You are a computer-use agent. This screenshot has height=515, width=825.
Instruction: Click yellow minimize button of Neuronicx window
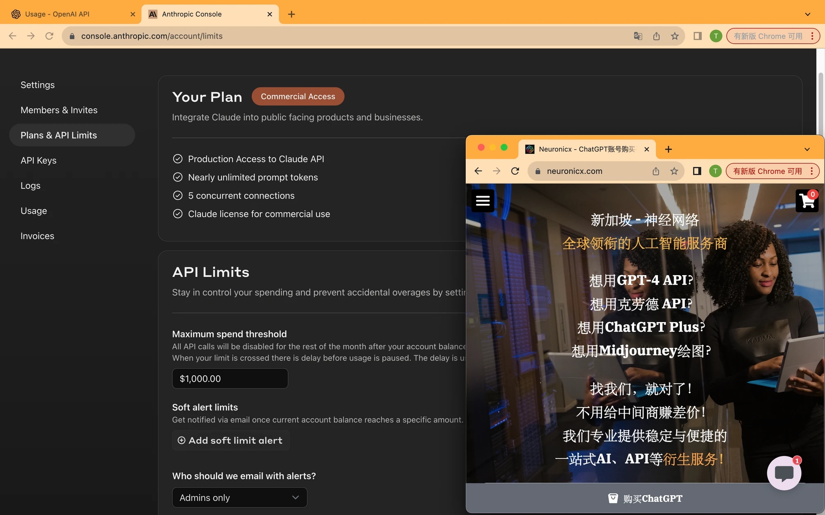click(493, 147)
